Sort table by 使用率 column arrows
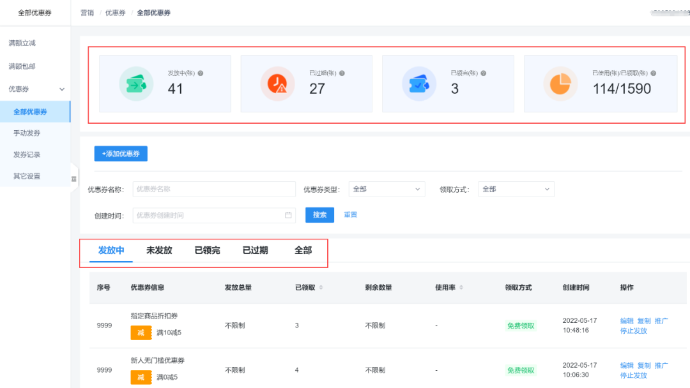The image size is (690, 388). (461, 287)
